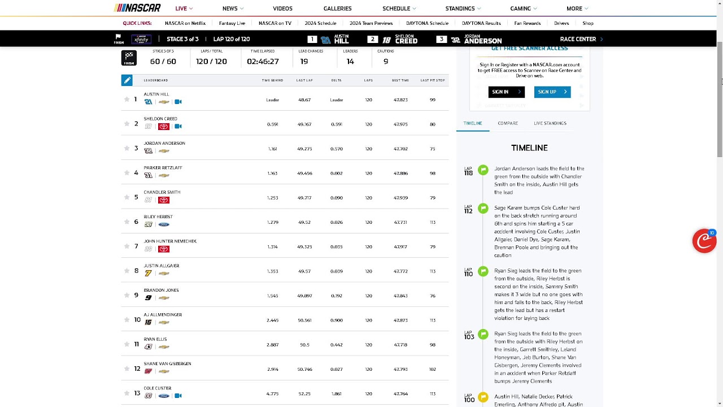Open the NASCAR on Netflix quick link

[x=185, y=23]
